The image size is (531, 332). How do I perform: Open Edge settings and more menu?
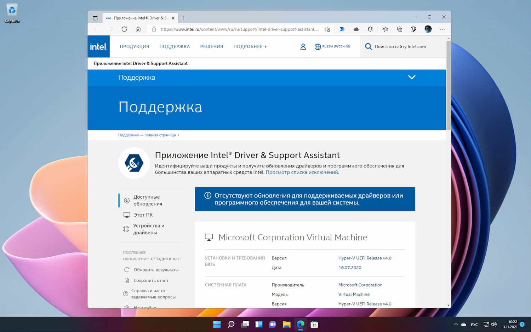[x=442, y=29]
